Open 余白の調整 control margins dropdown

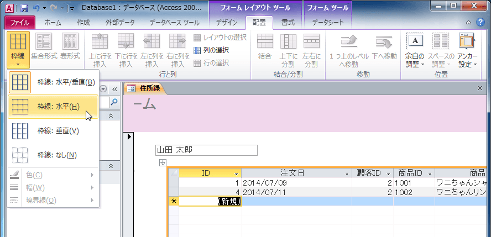click(415, 51)
